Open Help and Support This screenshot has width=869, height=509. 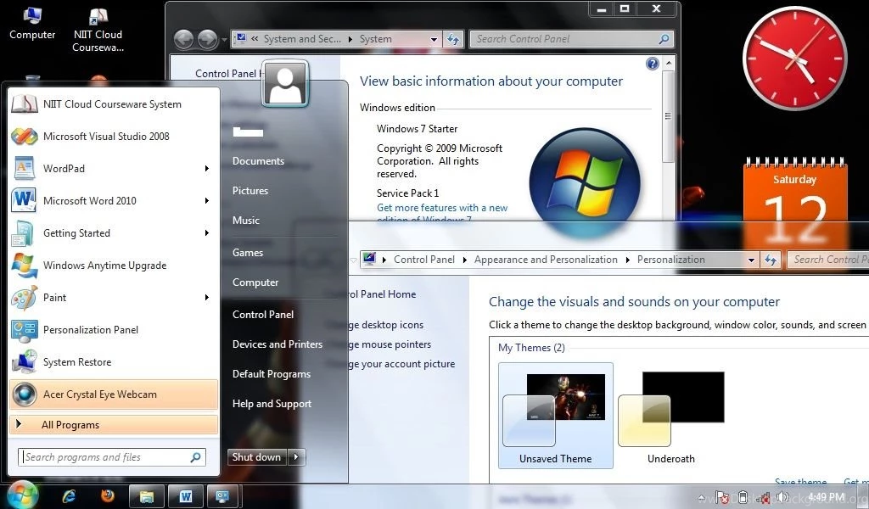coord(272,404)
